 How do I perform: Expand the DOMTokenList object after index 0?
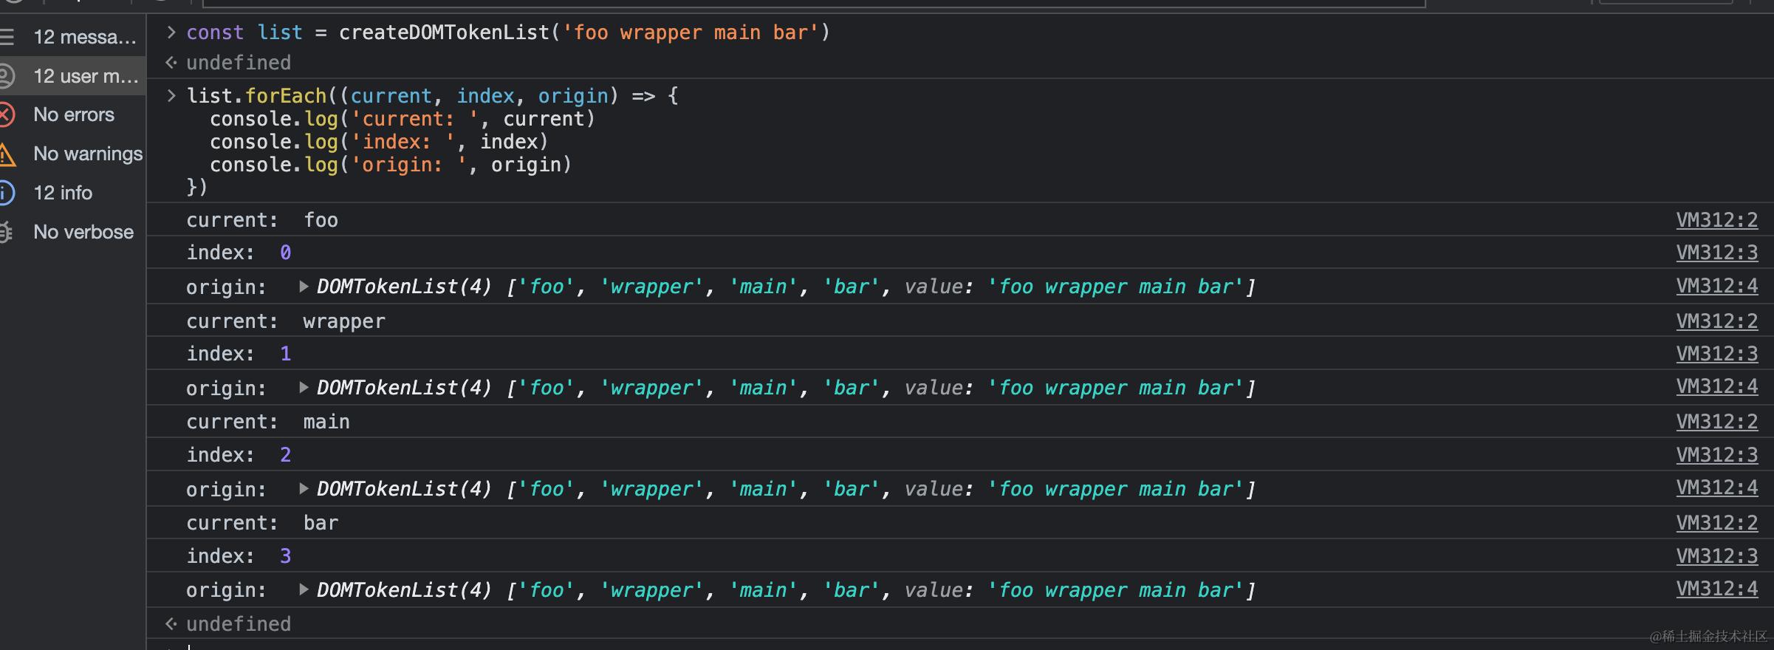303,287
